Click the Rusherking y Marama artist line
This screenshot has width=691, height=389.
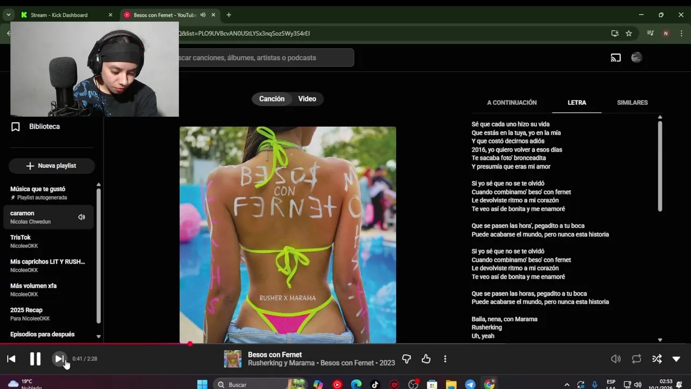[321, 363]
